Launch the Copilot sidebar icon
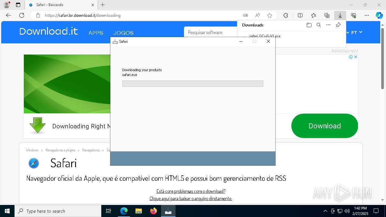The width and height of the screenshot is (386, 217). click(x=379, y=15)
